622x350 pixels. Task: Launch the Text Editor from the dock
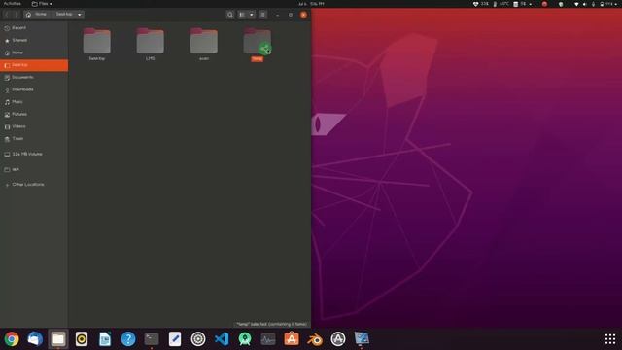coord(175,339)
